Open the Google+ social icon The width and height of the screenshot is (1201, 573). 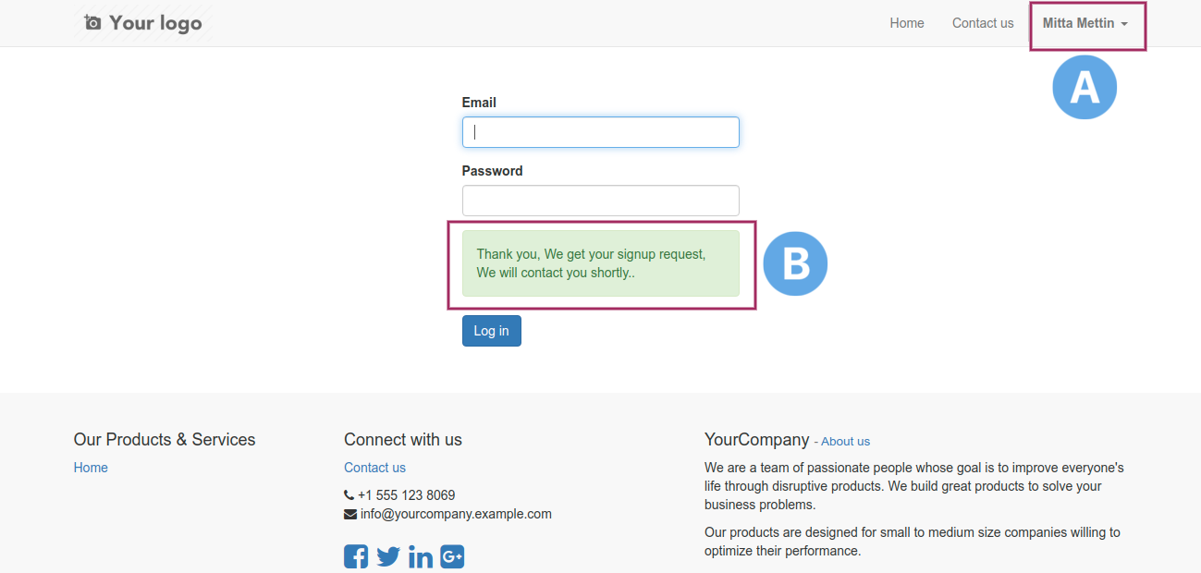(452, 556)
